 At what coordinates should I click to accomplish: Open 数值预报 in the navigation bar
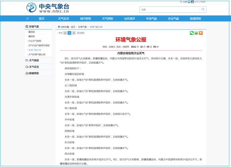[x=195, y=18]
